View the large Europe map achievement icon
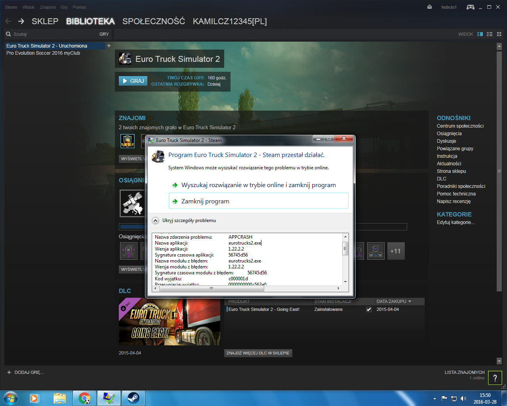Viewport: 507px width, 406px height. 132,203
